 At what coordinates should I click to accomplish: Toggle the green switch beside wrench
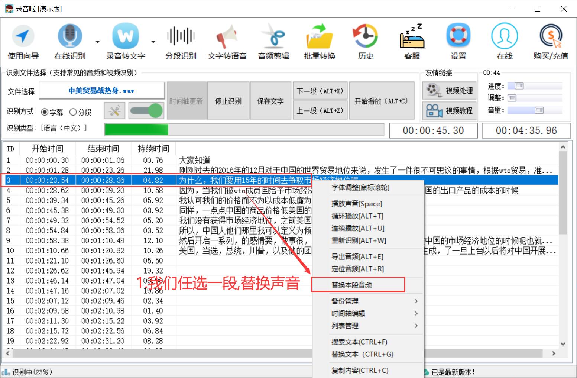point(146,111)
